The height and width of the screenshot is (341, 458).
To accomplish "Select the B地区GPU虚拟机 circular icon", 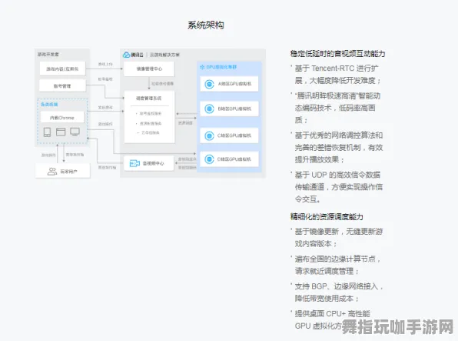I will point(209,109).
